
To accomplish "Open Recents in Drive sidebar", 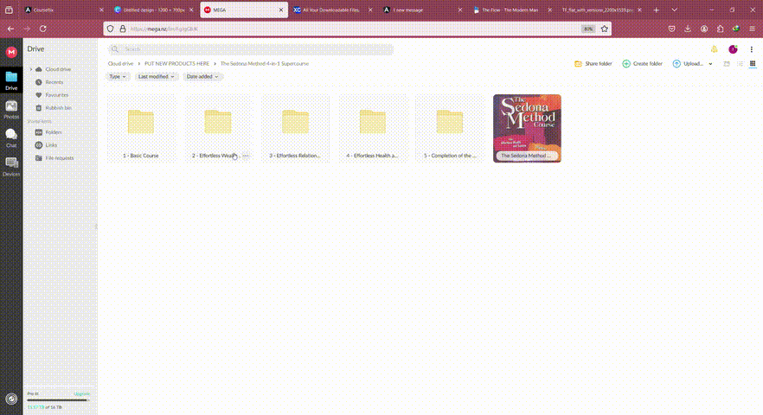I will pos(54,82).
